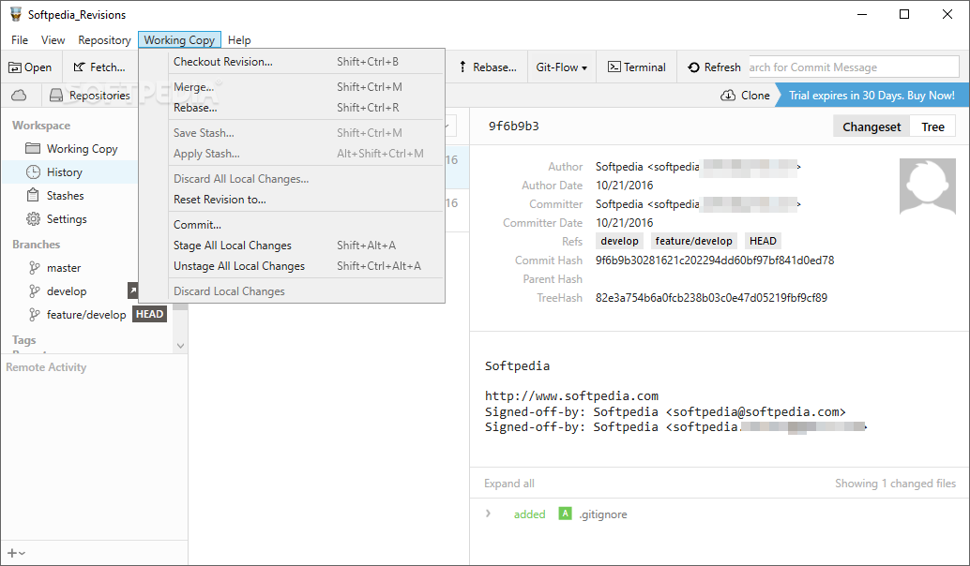970x566 pixels.
Task: Click the Remote Activity label
Action: click(x=46, y=367)
